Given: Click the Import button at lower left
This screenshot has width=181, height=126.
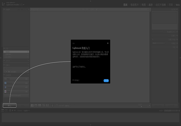Looking at the screenshot, I should click(x=10, y=105).
